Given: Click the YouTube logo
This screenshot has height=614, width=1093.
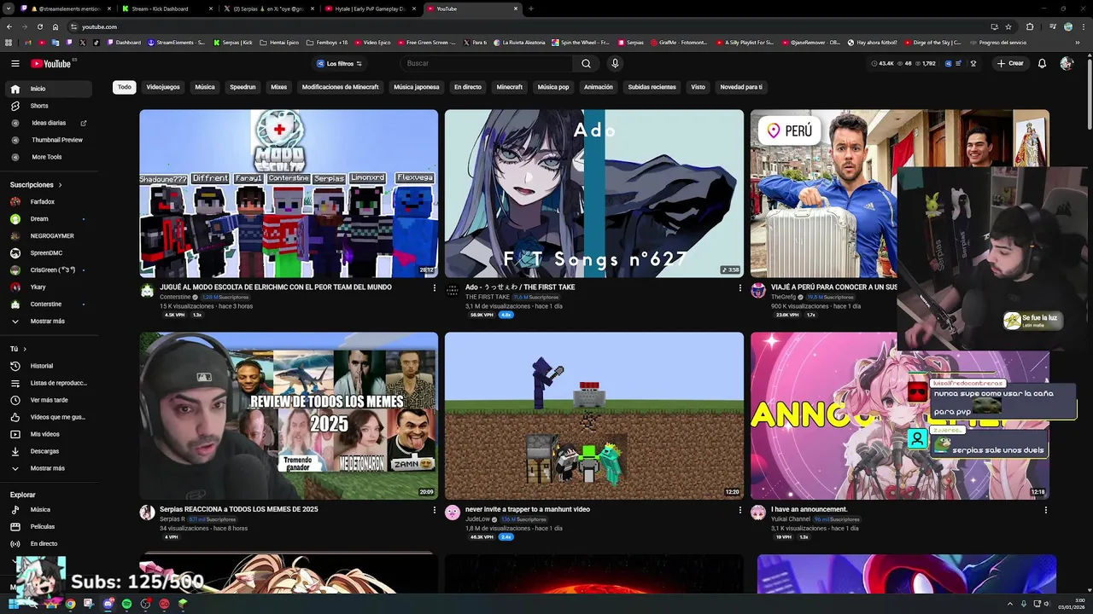Looking at the screenshot, I should [x=51, y=63].
